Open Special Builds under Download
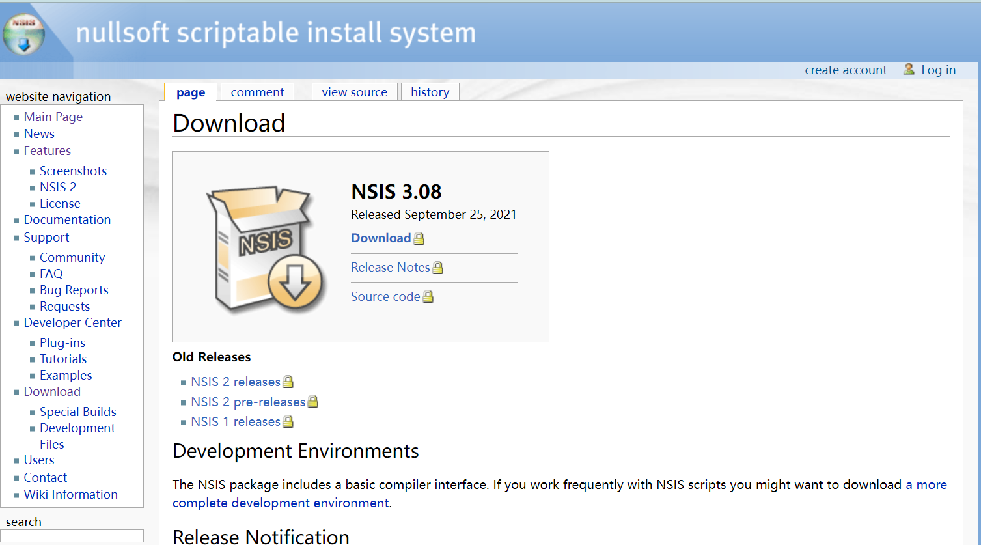 [x=77, y=412]
